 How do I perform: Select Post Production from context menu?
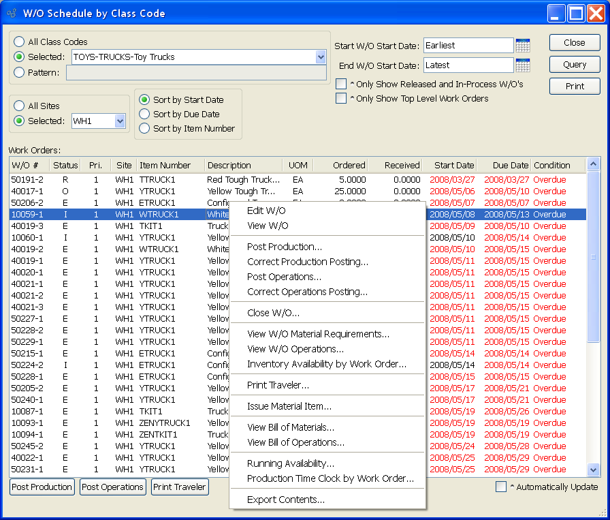point(285,247)
